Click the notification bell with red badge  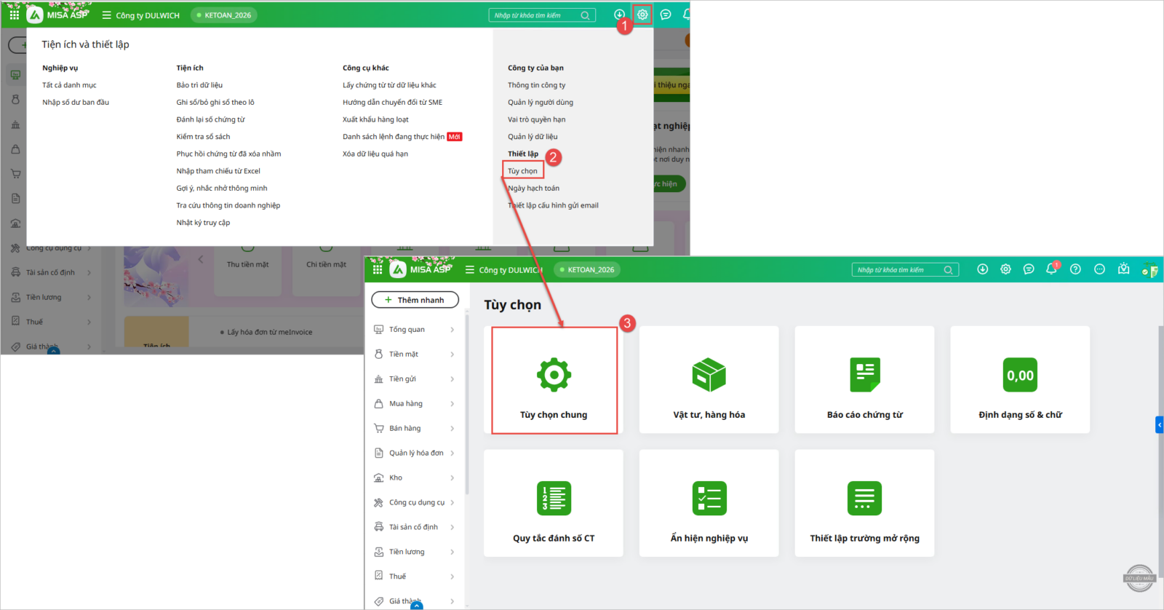[x=1051, y=269]
